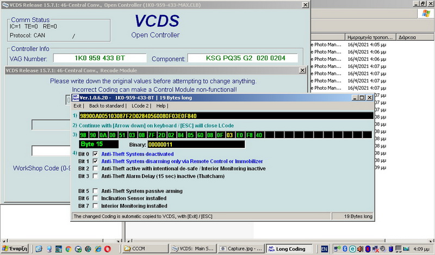Select byte cell 90 in byte row
The width and height of the screenshot is (435, 255).
93,135
